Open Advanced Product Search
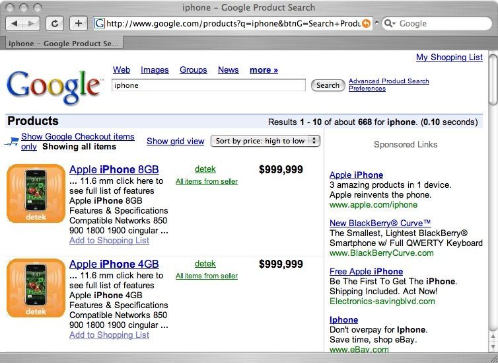The image size is (498, 363). [x=389, y=81]
